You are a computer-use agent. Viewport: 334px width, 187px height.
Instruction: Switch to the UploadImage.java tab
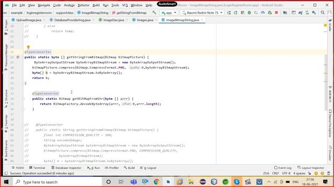(29, 20)
